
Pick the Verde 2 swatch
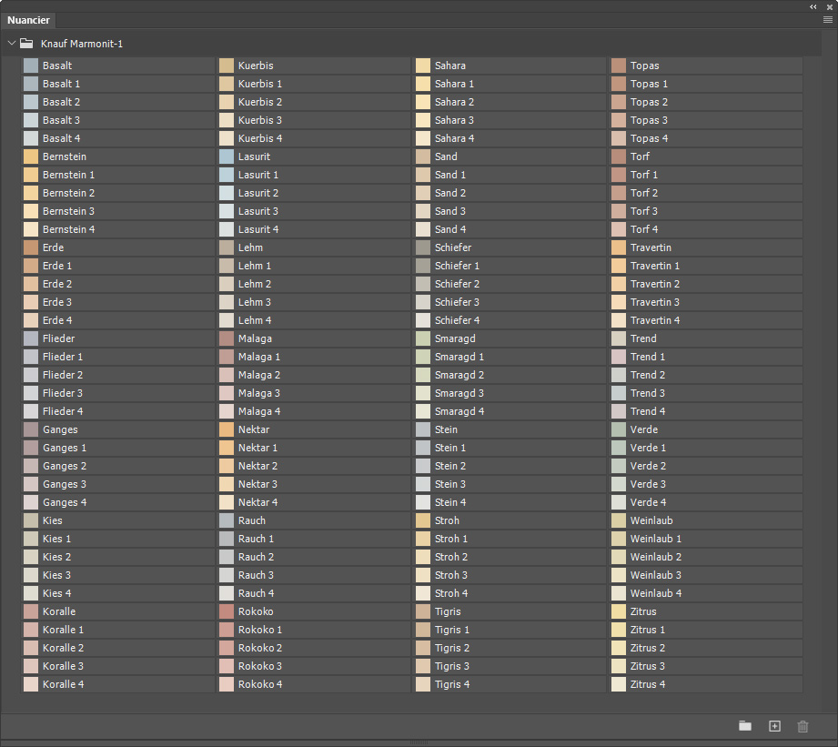click(x=619, y=466)
